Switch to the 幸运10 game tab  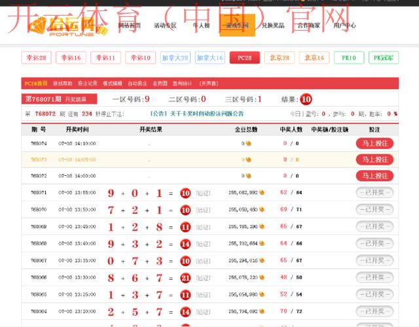[x=141, y=58]
